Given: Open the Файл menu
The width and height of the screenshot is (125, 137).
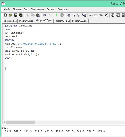Looking at the screenshot, I should click(x=7, y=9).
